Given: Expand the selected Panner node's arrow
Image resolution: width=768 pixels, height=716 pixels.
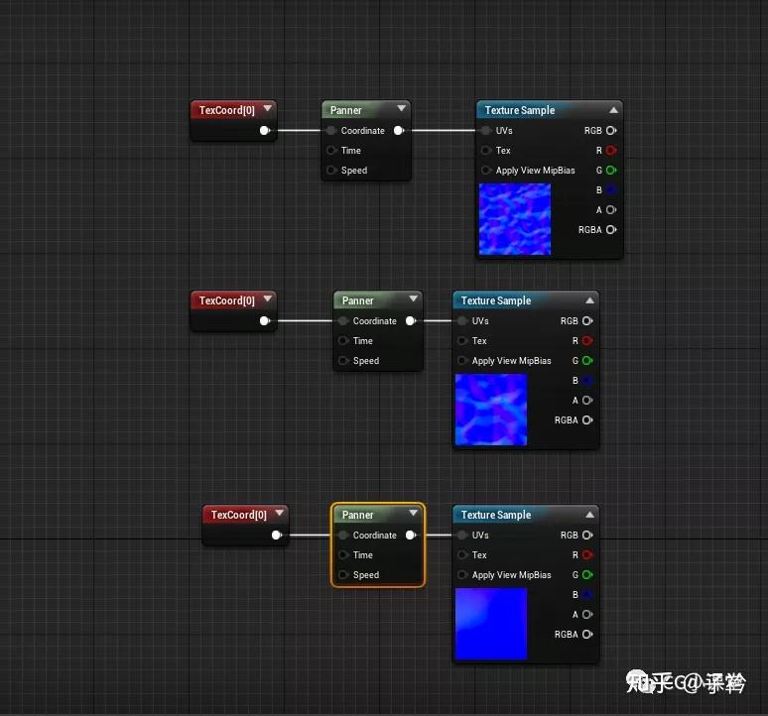Looking at the screenshot, I should point(414,513).
